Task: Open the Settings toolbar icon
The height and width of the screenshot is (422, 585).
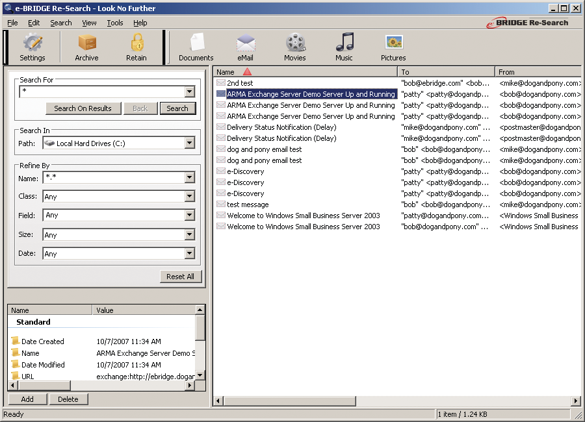Action: 32,43
